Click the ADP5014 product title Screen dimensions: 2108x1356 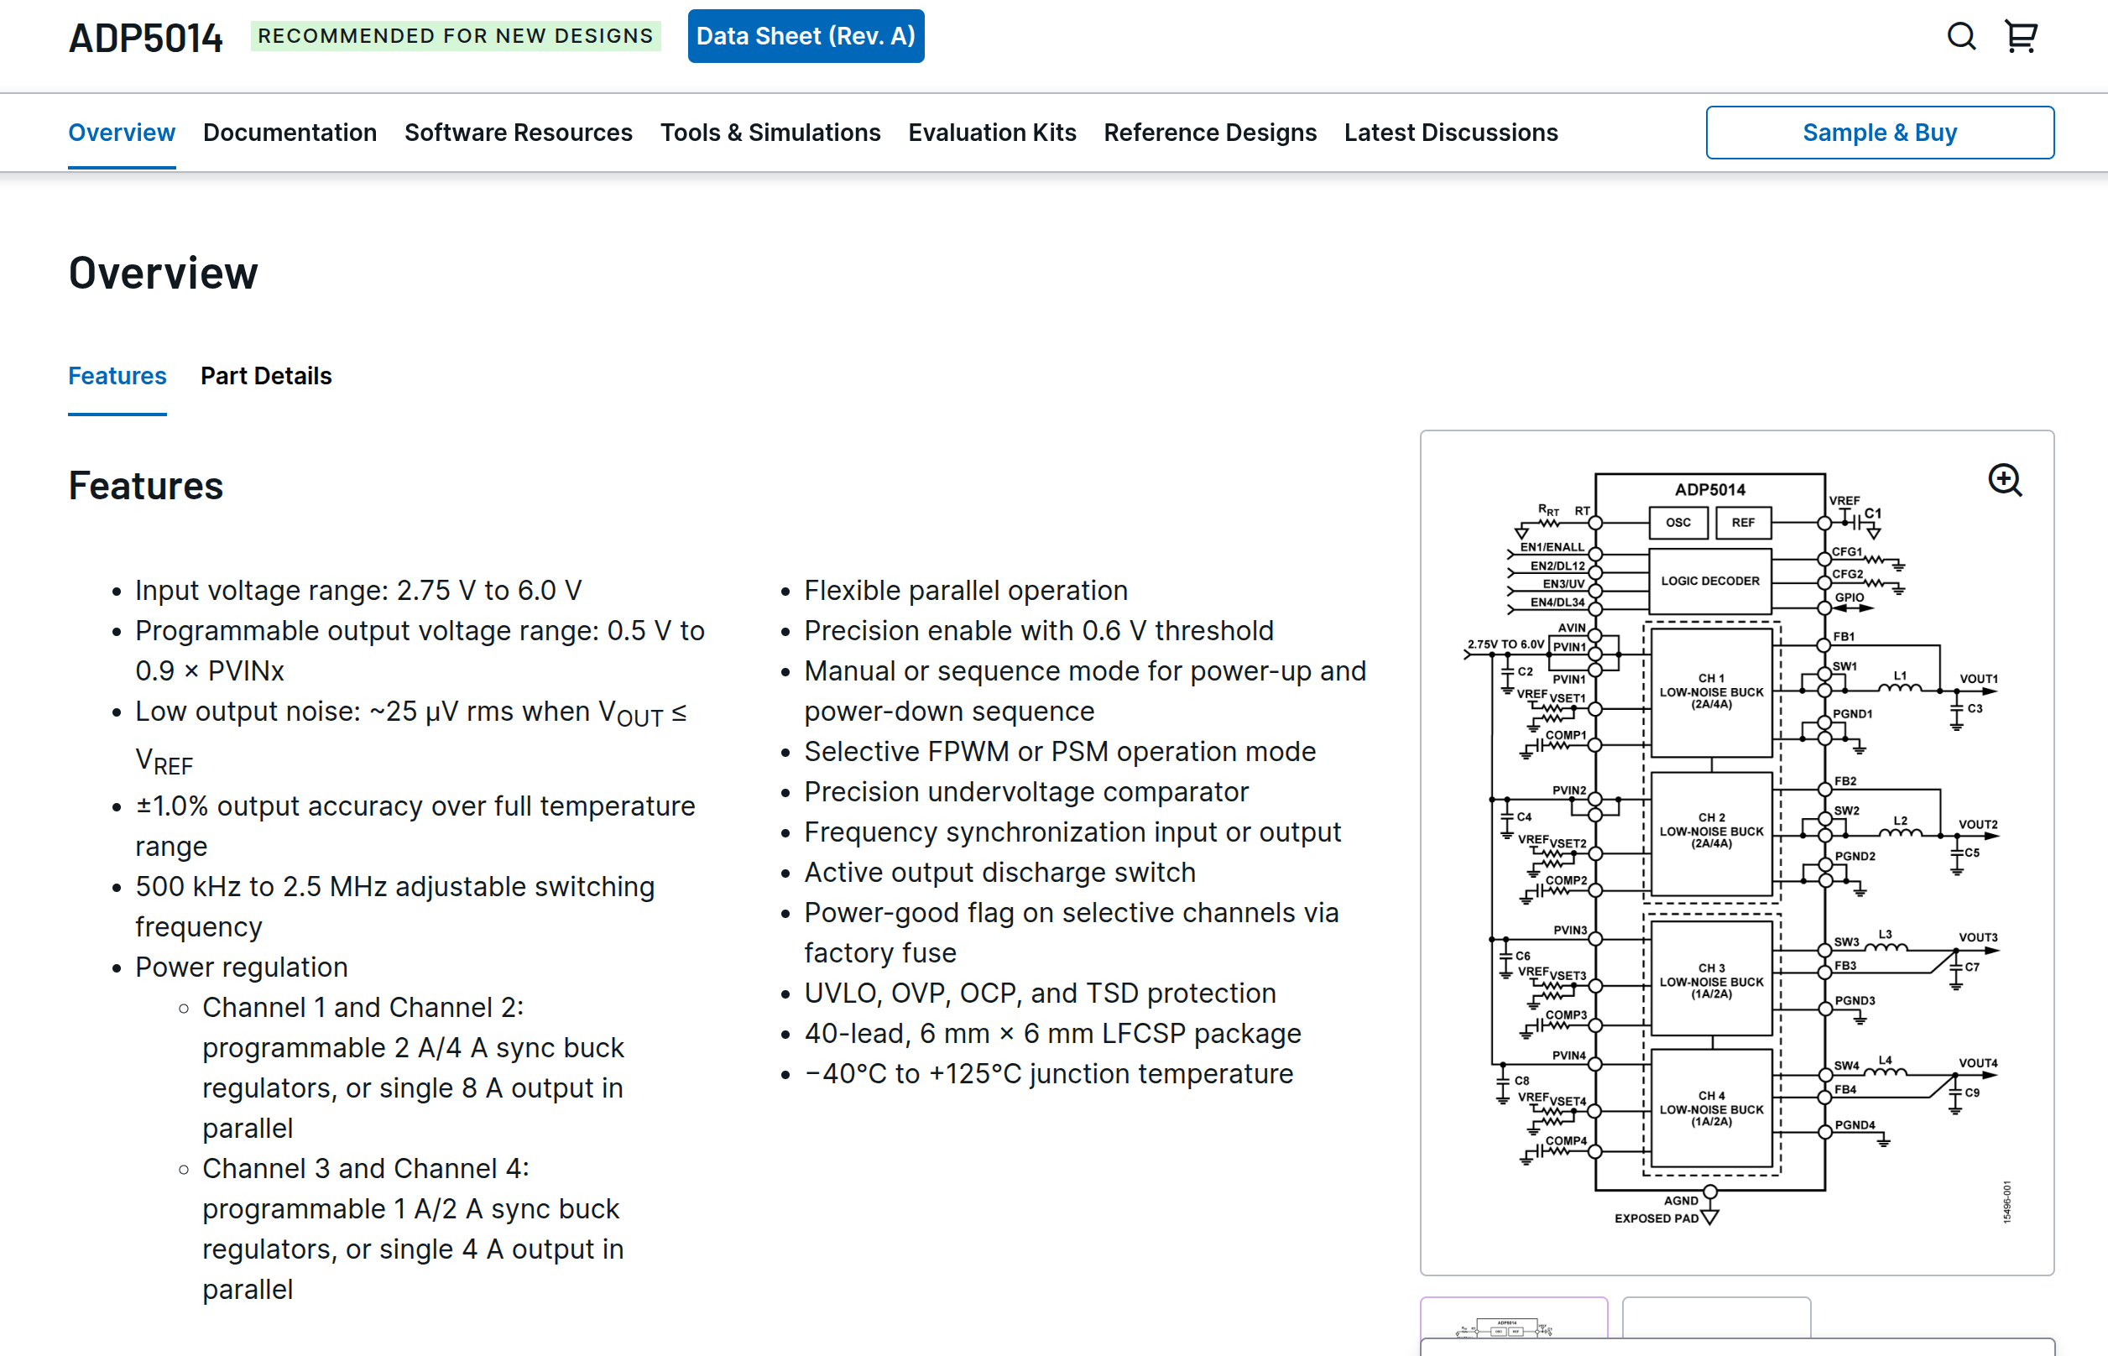(146, 38)
